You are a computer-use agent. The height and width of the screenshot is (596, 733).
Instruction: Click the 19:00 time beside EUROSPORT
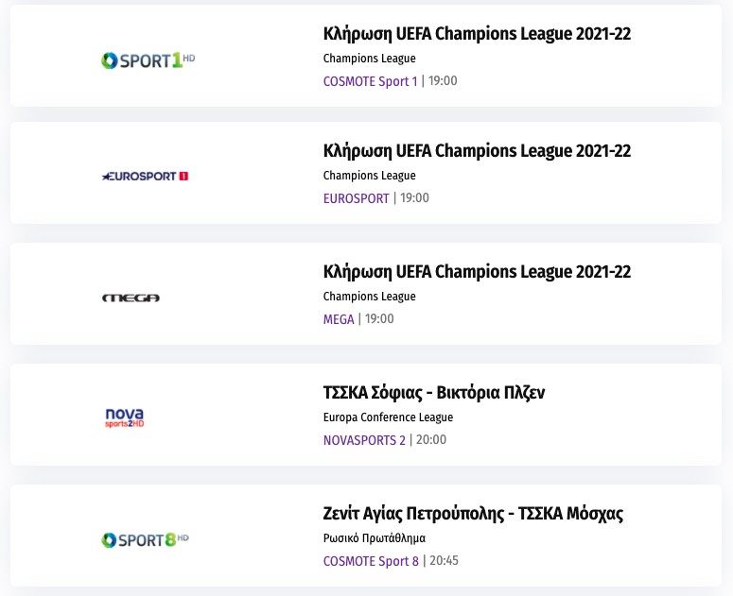414,198
